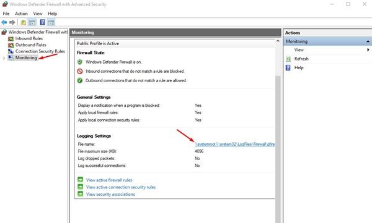Viewport: 372px width, 223px height.
Task: Open the File menu
Action: (x=6, y=14)
